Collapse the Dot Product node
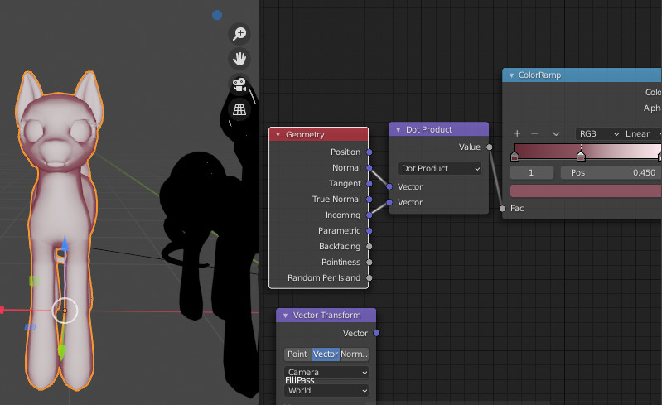 pos(399,129)
